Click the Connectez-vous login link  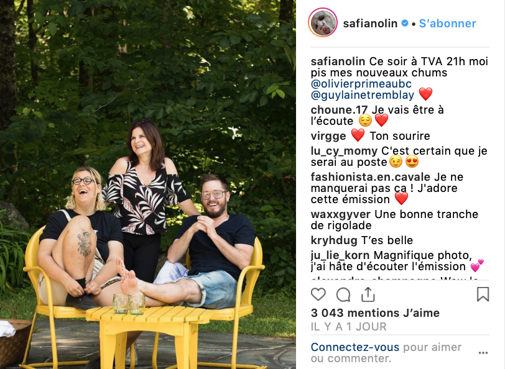pyautogui.click(x=355, y=347)
